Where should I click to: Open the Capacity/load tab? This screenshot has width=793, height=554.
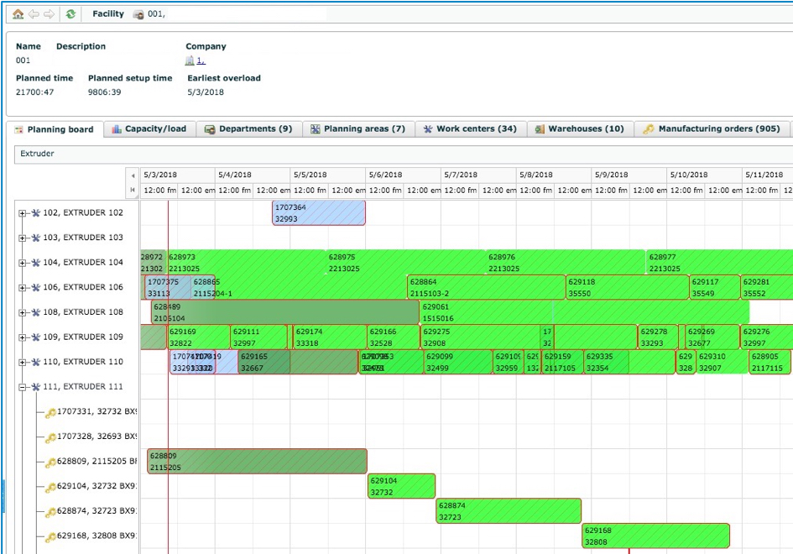pyautogui.click(x=149, y=129)
